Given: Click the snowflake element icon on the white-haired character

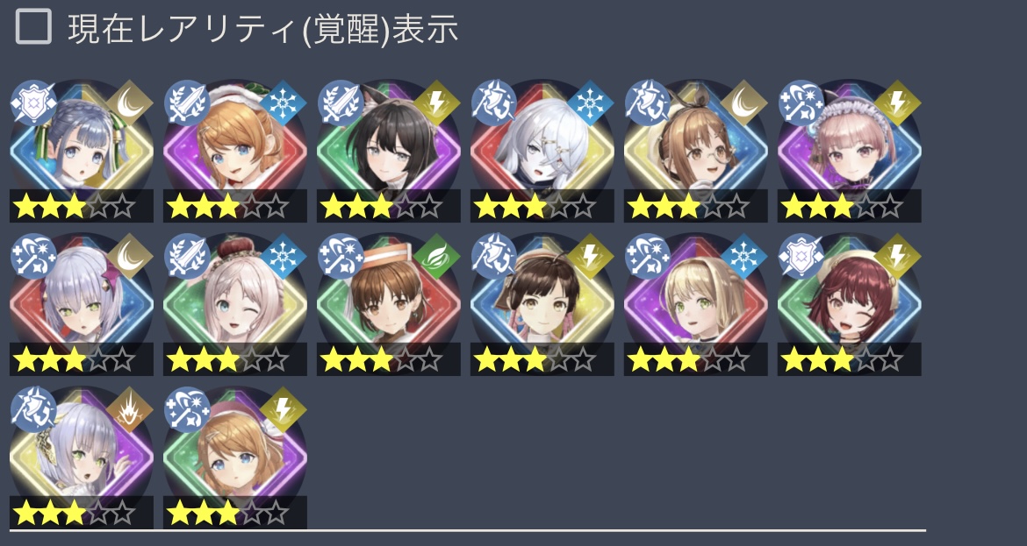Looking at the screenshot, I should pyautogui.click(x=590, y=103).
